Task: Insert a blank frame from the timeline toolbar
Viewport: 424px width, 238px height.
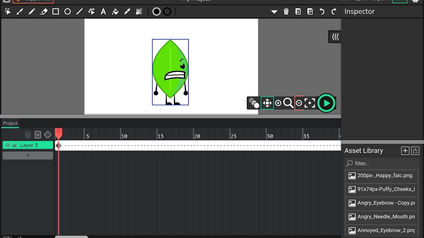Action: pyautogui.click(x=38, y=135)
